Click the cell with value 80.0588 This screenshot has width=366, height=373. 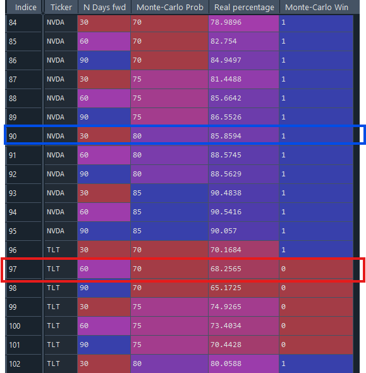click(x=243, y=364)
